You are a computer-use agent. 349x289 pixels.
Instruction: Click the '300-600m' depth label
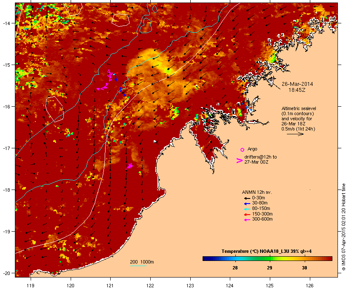pyautogui.click(x=262, y=219)
